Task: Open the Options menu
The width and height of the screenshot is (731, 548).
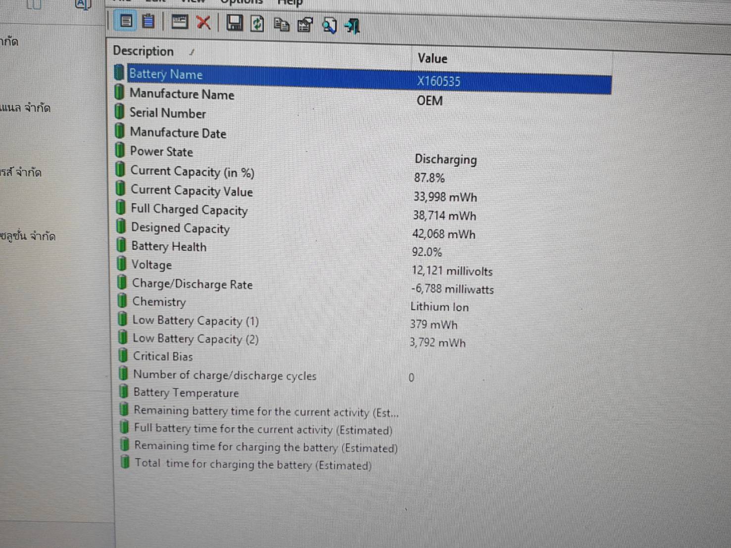Action: tap(241, 2)
